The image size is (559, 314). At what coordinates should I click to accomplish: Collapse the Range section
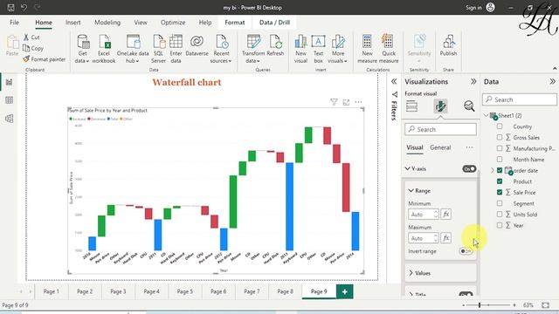(411, 191)
